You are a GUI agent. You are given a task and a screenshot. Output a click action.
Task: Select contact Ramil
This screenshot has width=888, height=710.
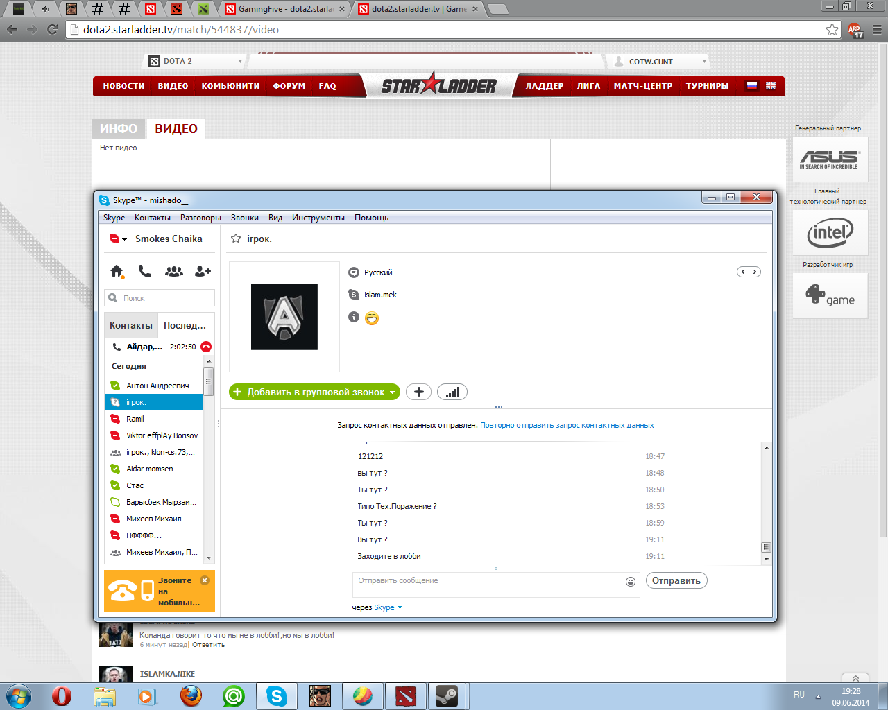coord(154,419)
